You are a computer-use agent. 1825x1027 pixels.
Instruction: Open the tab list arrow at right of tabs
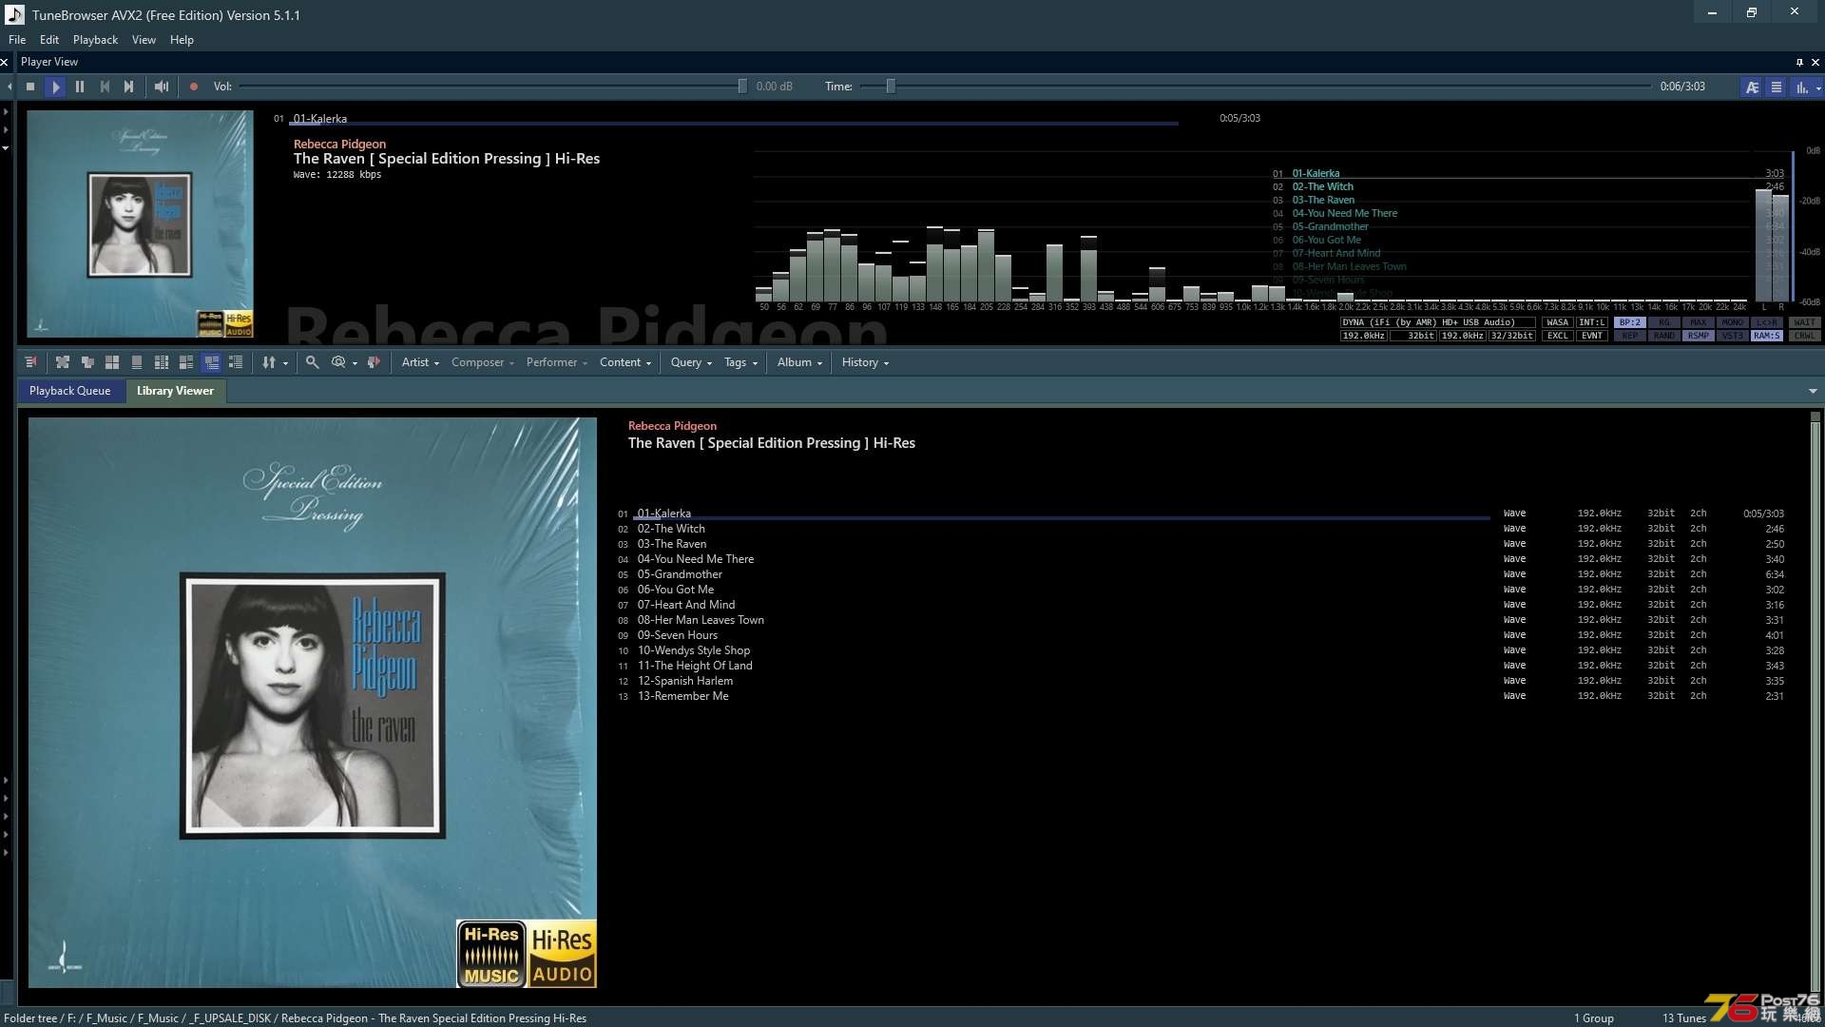[x=1813, y=391]
